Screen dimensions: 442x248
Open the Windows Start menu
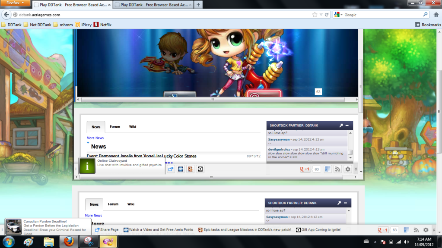point(9,242)
